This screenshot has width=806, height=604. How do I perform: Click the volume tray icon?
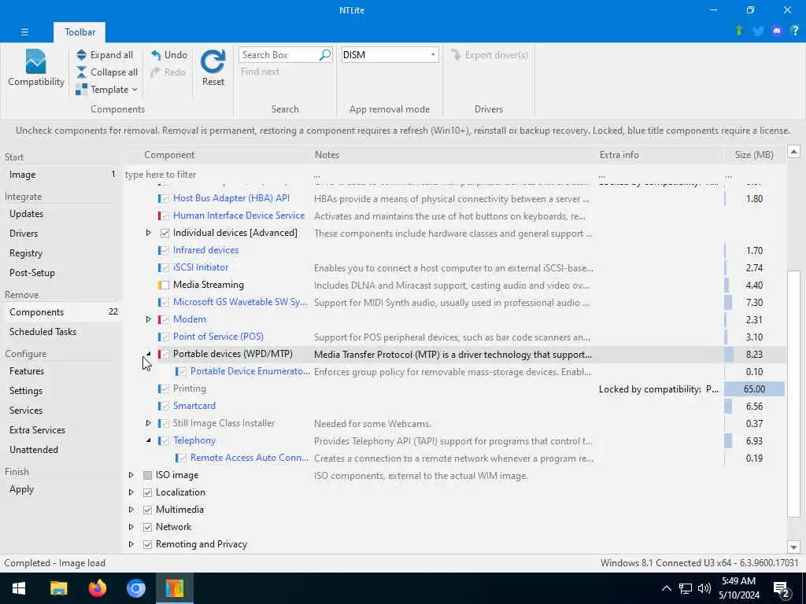click(x=704, y=588)
